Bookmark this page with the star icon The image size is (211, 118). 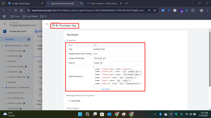[x=155, y=10]
